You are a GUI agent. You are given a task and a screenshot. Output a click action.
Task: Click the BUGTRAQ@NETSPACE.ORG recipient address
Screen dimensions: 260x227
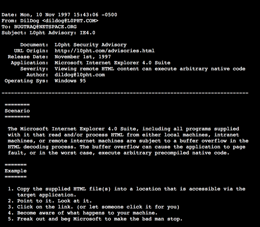click(x=45, y=27)
